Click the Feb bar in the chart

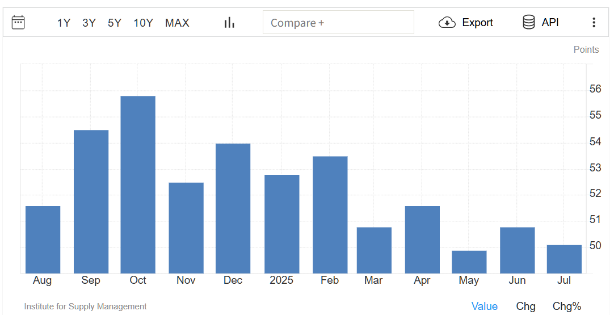tap(330, 215)
